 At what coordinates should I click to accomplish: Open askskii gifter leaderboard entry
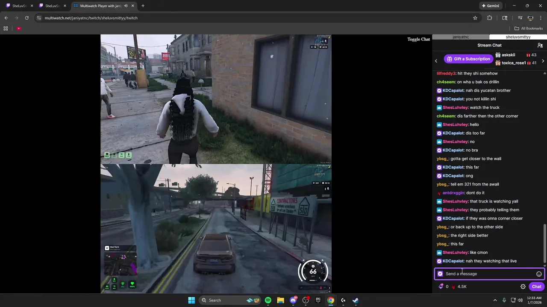pos(515,55)
